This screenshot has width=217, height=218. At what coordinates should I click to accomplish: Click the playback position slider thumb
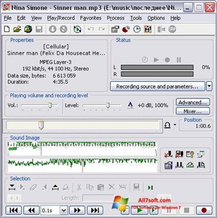pyautogui.click(x=41, y=125)
